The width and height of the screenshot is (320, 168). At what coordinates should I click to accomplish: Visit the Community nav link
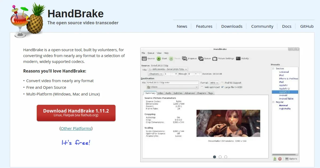click(x=262, y=26)
